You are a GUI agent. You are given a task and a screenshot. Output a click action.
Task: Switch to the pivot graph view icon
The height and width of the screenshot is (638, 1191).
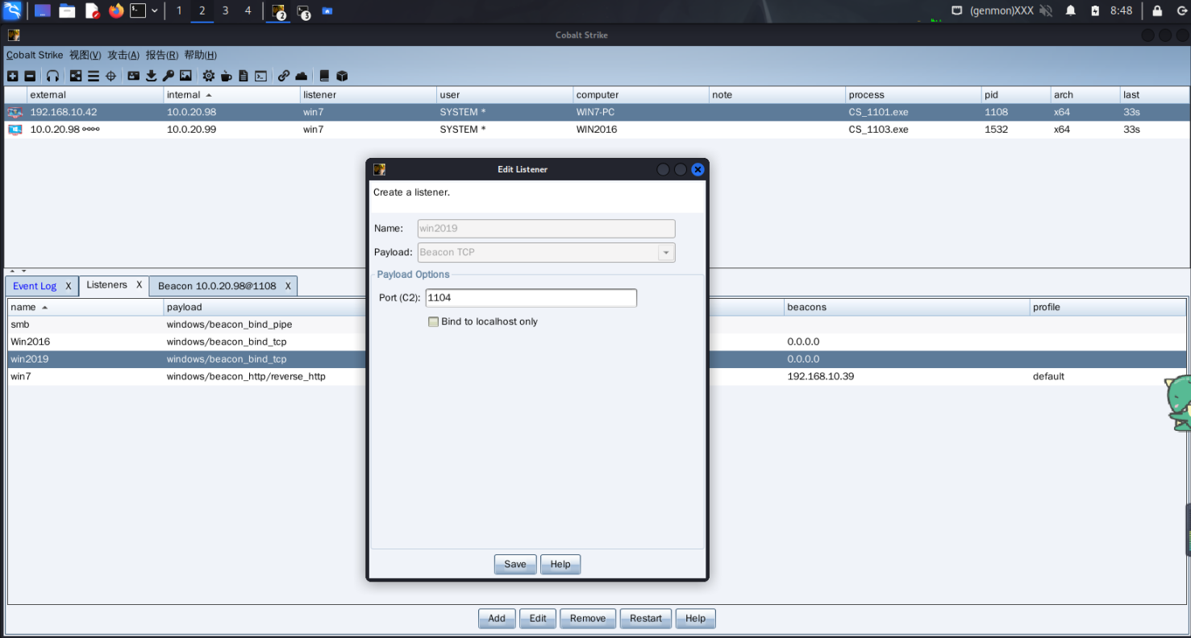pyautogui.click(x=76, y=76)
